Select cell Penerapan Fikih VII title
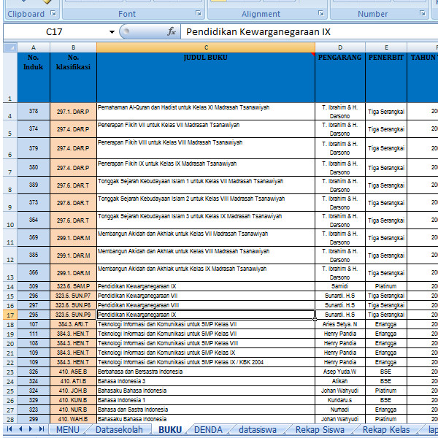This screenshot has height=438, width=438. [x=206, y=129]
